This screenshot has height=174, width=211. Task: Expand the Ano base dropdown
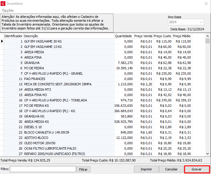[201, 22]
